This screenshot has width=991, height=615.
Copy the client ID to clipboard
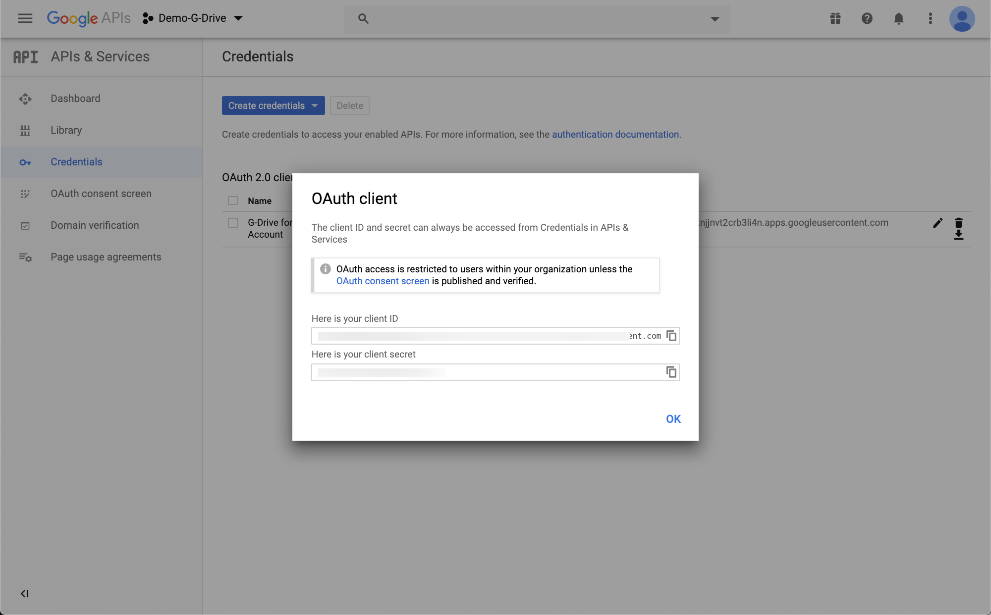[671, 336]
